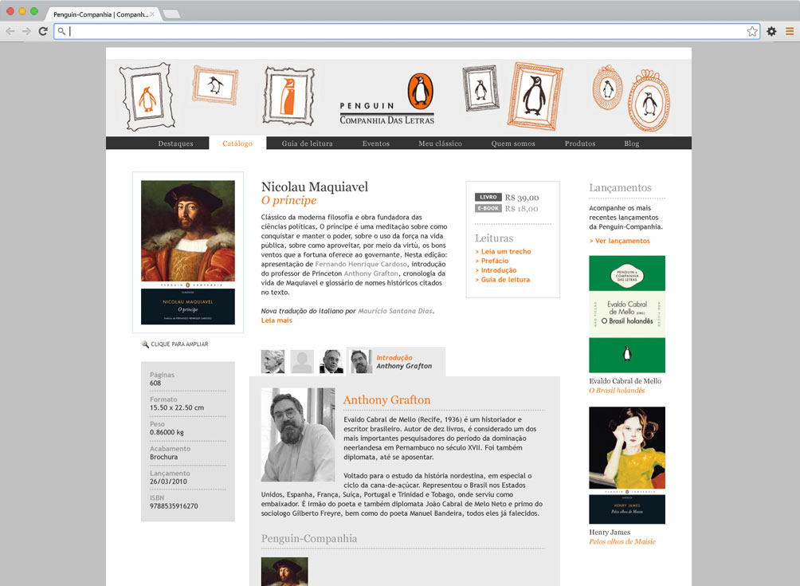
Task: Go to the Guia de leitura menu item
Action: [x=307, y=144]
